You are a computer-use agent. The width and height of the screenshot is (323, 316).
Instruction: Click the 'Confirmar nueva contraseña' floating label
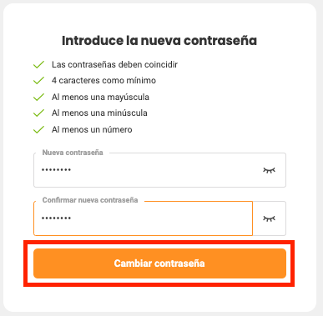[x=90, y=200]
